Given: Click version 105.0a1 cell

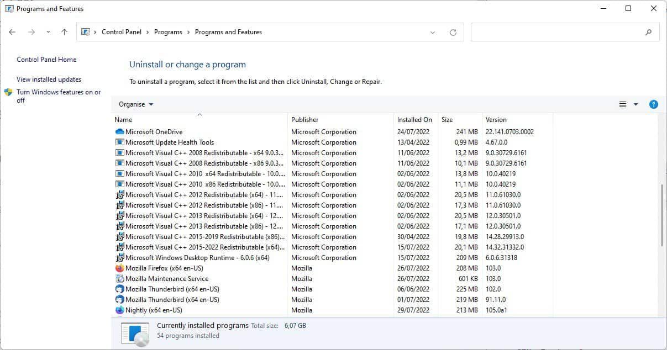Looking at the screenshot, I should 496,310.
